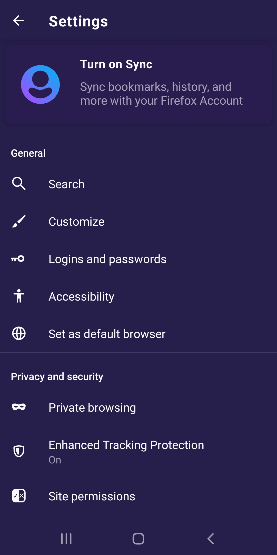
Task: Tap the paintbrush Customize icon
Action: (x=19, y=221)
